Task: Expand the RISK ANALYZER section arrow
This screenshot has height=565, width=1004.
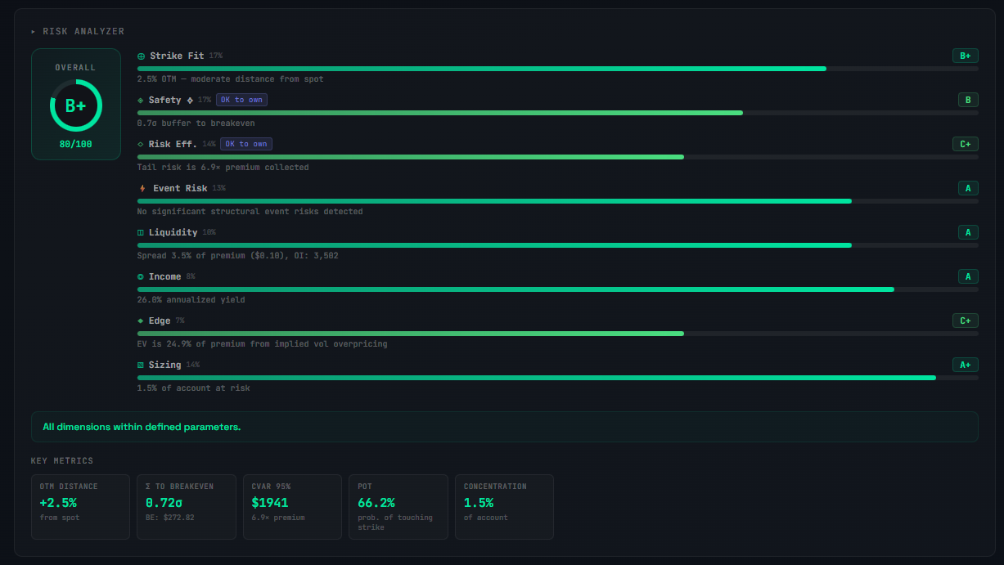Action: click(34, 31)
